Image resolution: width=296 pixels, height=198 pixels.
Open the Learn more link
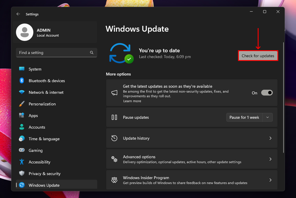point(132,101)
